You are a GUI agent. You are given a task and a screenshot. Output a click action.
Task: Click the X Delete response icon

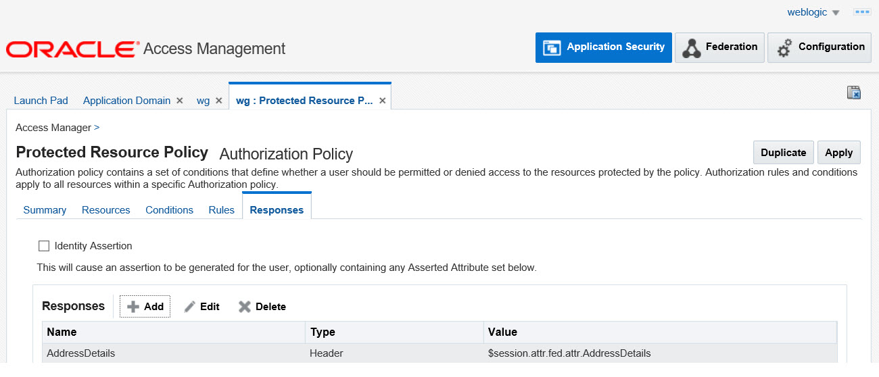point(245,307)
